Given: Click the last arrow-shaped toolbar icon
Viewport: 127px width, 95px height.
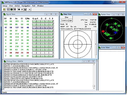Looking at the screenshot, I should tap(29, 9).
